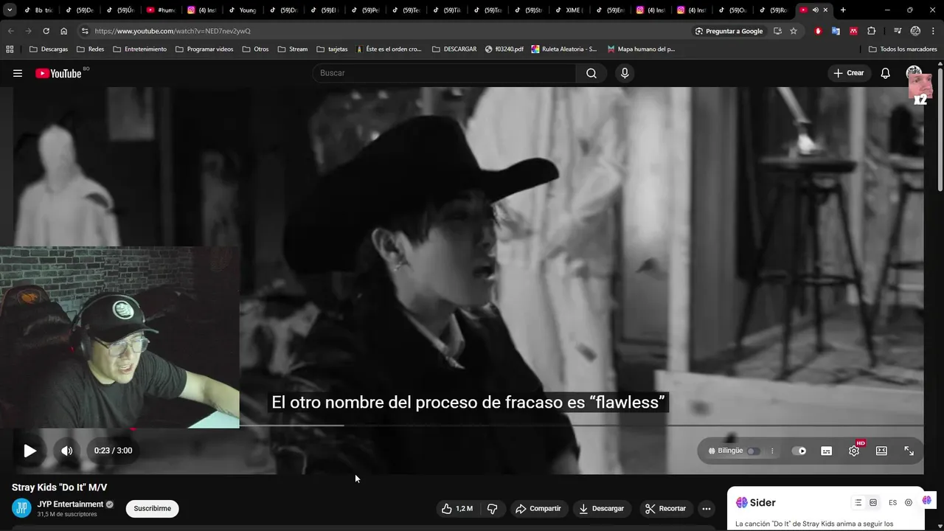Open Chrome extensions puzzle icon

[x=872, y=31]
